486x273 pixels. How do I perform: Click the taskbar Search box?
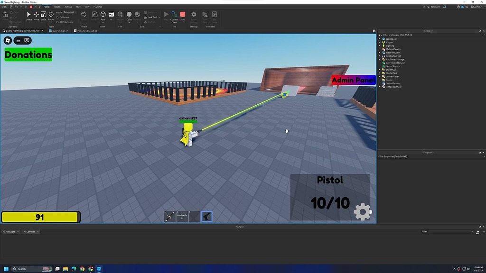click(31, 269)
